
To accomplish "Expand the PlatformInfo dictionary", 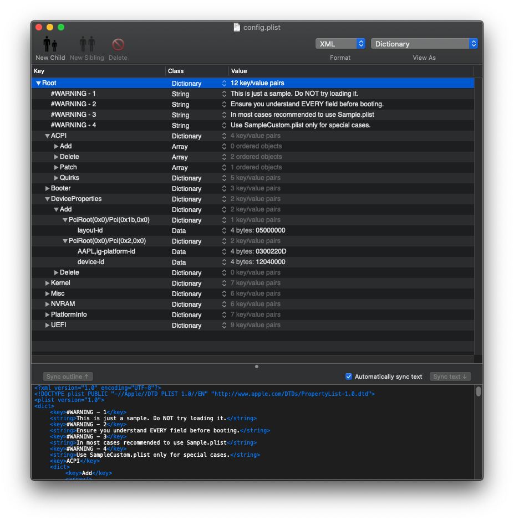I will (47, 314).
